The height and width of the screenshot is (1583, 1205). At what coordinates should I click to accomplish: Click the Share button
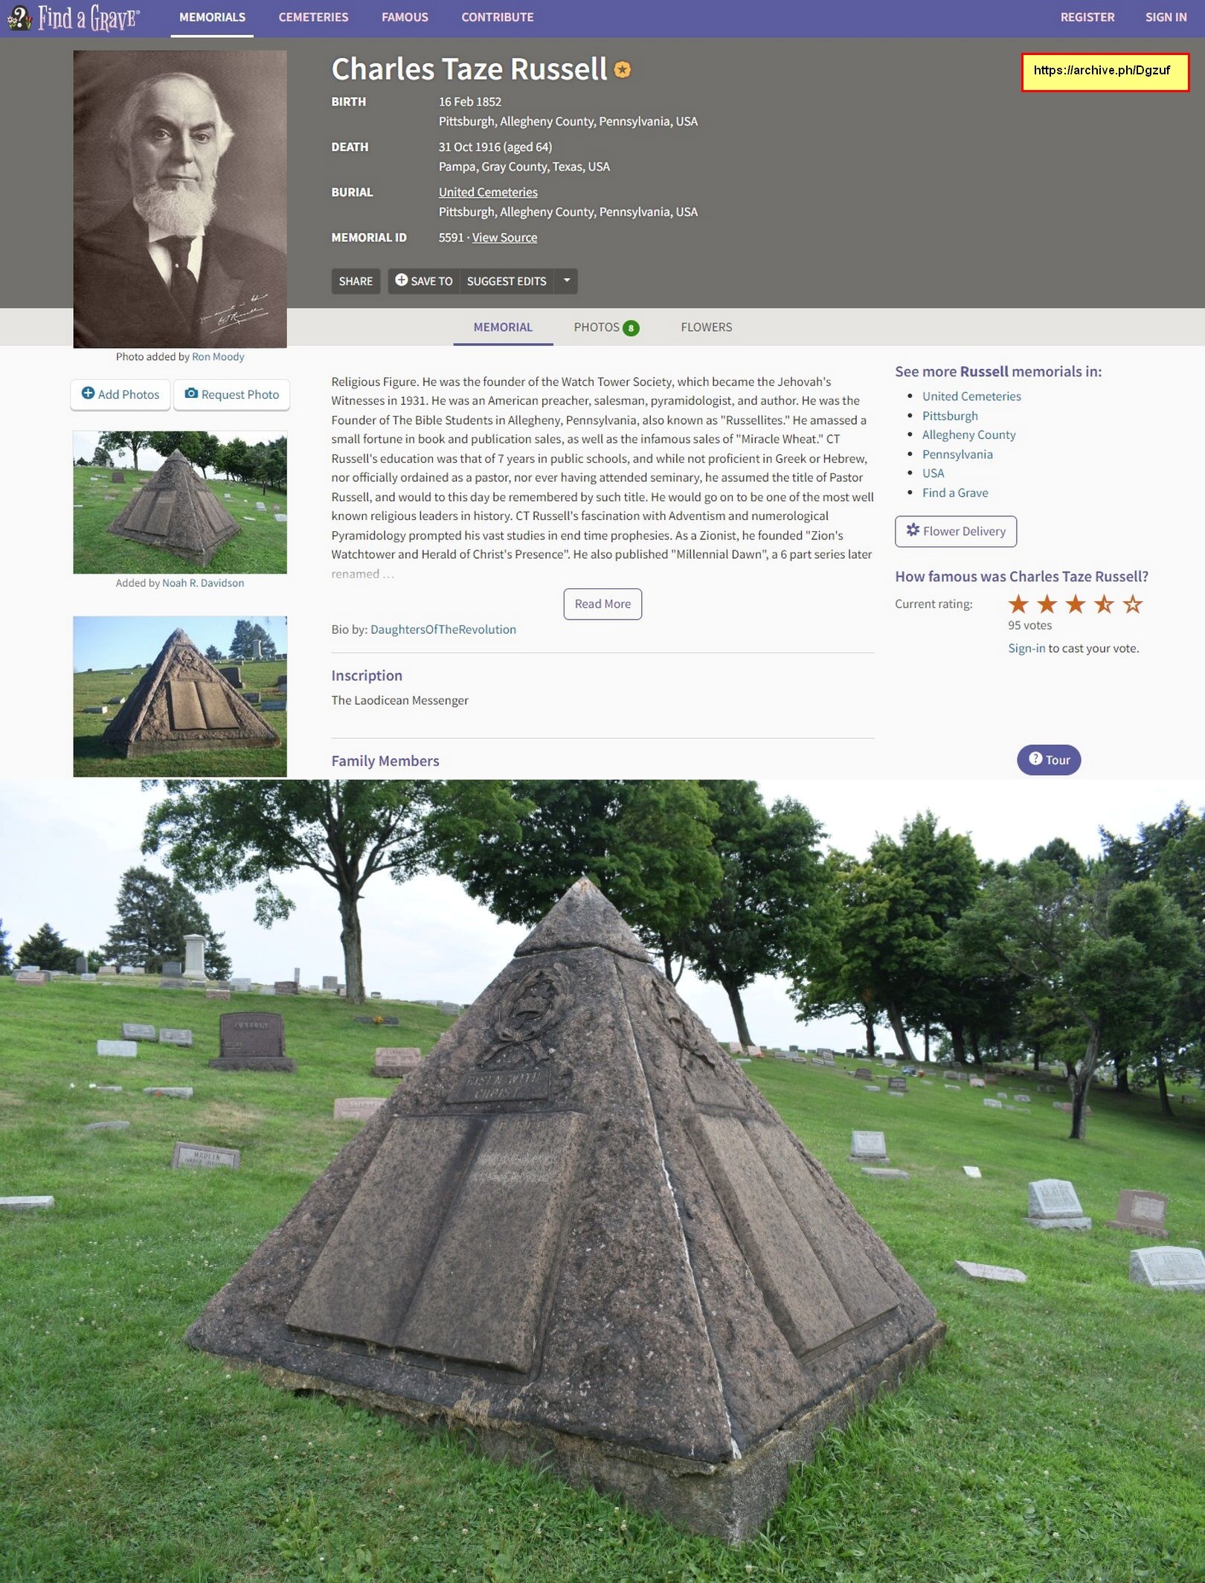pos(356,281)
